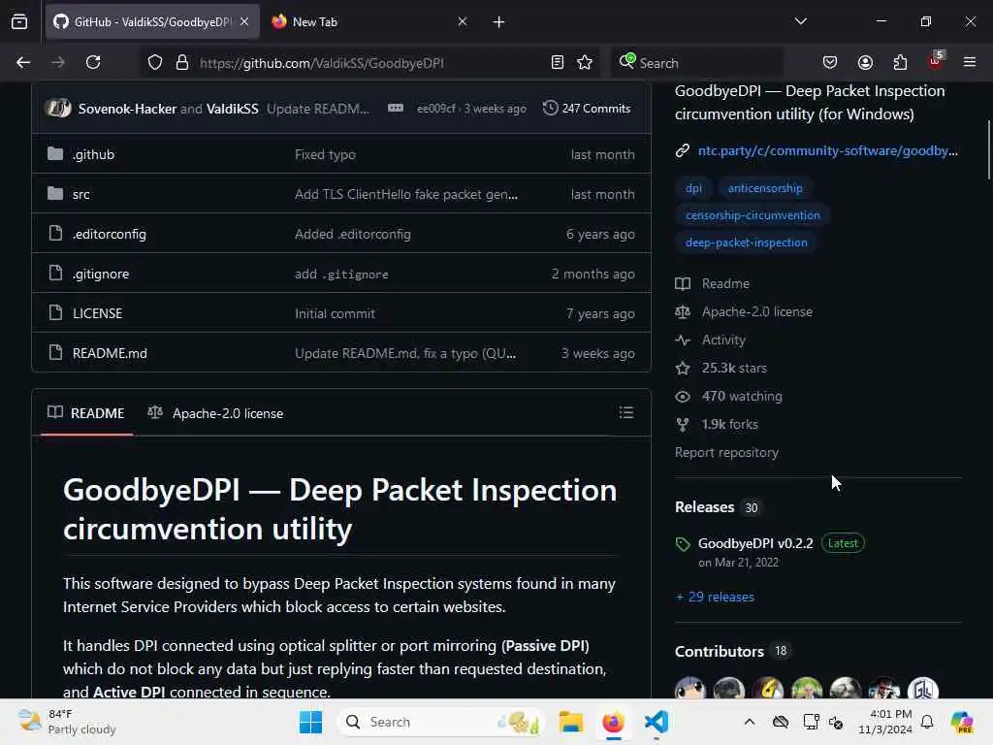Focus the Firefox Search box in toolbar
Screen dimensions: 993x745
[x=696, y=62]
